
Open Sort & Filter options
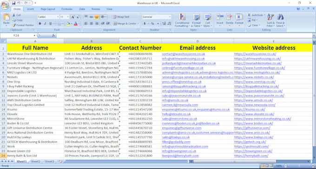pos(270,20)
